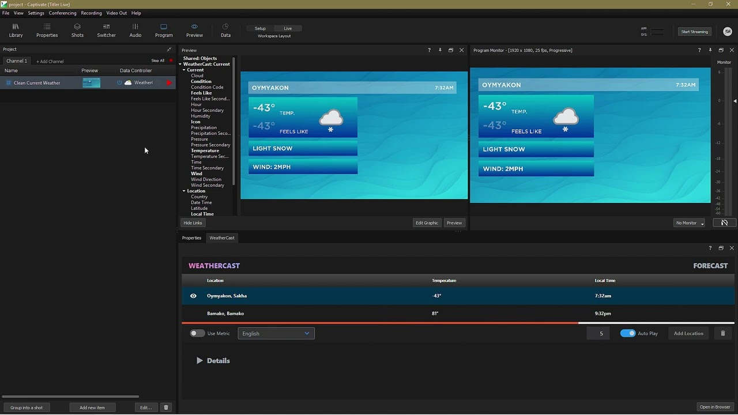Open help for the WeatherCast panel

click(x=710, y=248)
